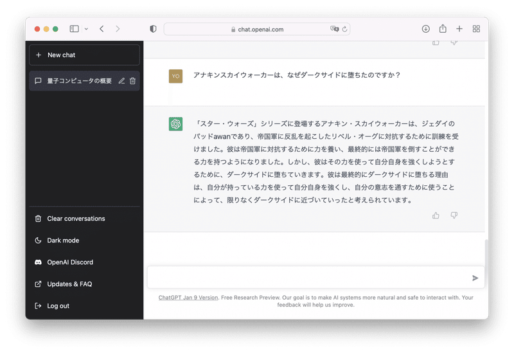Click the privacy shield icon
Image resolution: width=514 pixels, height=353 pixels.
[x=153, y=29]
